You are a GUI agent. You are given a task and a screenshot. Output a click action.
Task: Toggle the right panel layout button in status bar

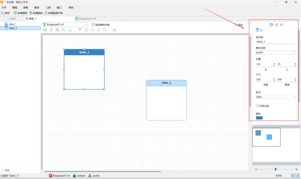(x=297, y=175)
